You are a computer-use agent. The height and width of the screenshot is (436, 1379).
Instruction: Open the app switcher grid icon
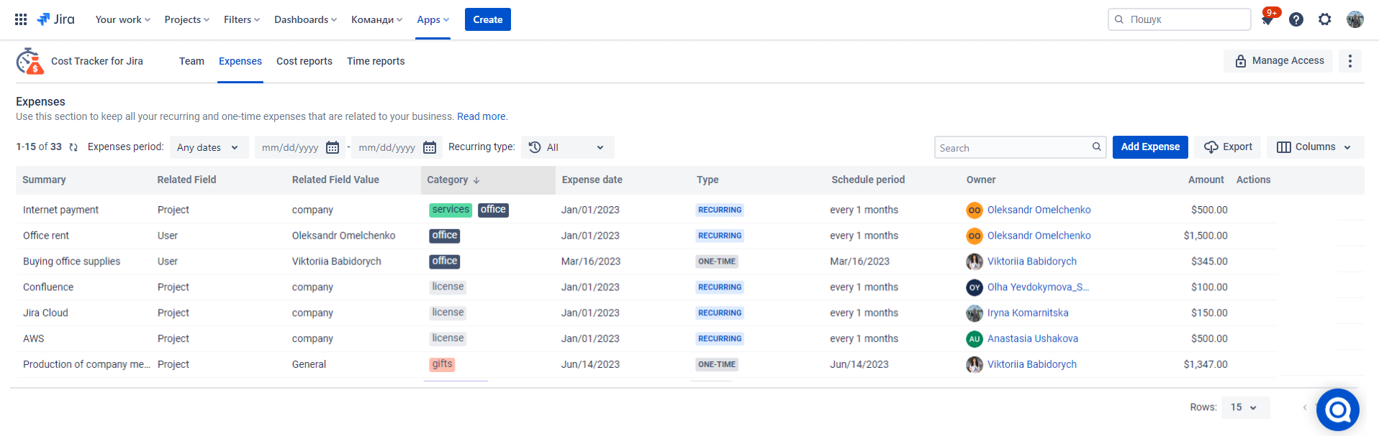point(21,19)
